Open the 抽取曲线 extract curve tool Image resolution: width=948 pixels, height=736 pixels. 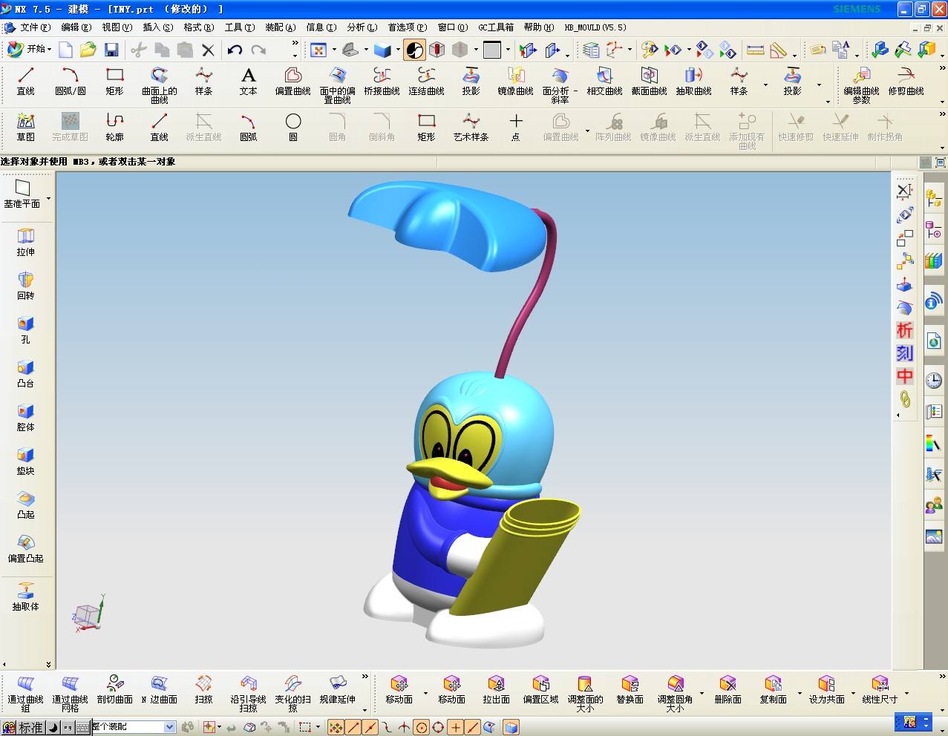tap(693, 81)
